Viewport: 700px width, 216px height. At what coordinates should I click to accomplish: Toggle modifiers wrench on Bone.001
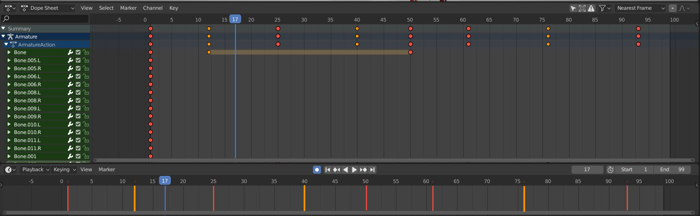pos(70,156)
